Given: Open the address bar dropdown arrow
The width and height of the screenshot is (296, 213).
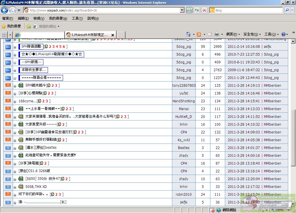Looking at the screenshot, I should [182, 10].
